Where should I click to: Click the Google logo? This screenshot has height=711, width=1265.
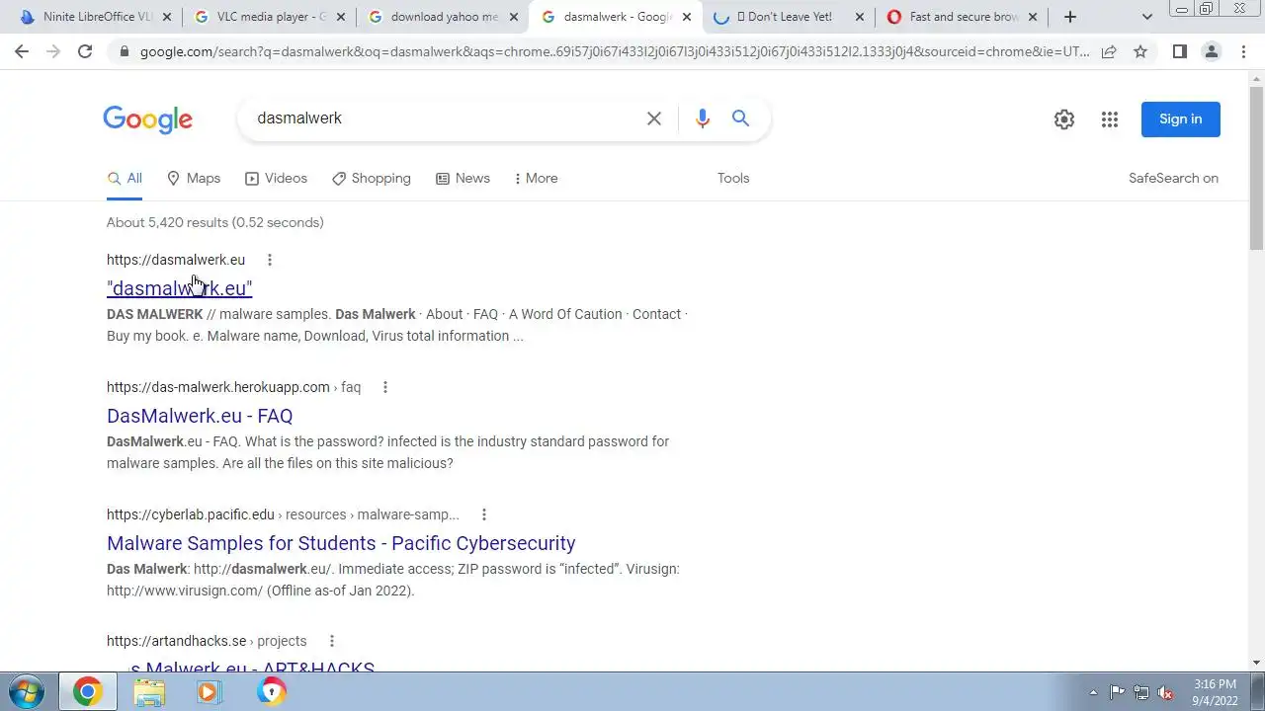148,119
